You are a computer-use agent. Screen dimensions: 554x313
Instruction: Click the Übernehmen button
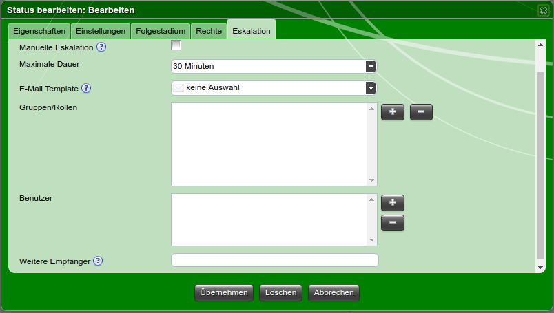point(224,293)
